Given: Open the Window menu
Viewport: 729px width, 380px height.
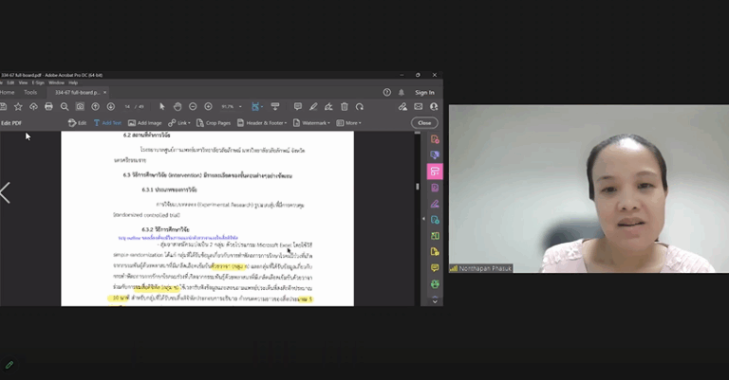Looking at the screenshot, I should click(56, 82).
